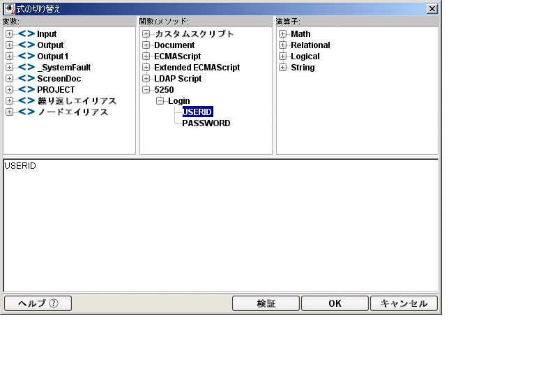The height and width of the screenshot is (373, 534).
Task: Select the Extended ECMAScript label
Action: click(197, 68)
